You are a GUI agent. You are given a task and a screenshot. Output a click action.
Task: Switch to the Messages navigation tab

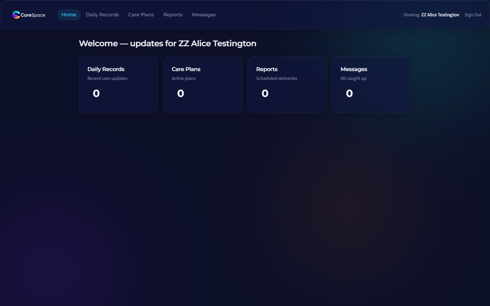(204, 15)
